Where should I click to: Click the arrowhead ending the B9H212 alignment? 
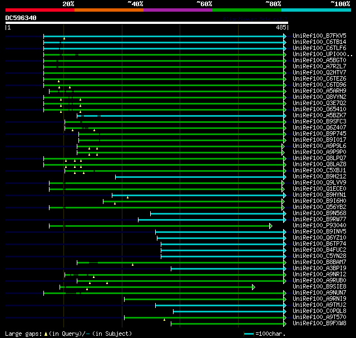click(285, 177)
